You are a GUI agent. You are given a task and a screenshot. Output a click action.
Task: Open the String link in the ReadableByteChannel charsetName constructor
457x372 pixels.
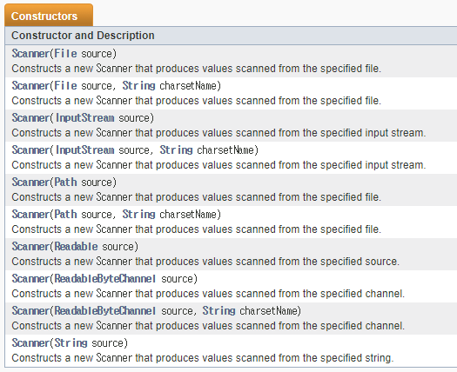point(218,311)
